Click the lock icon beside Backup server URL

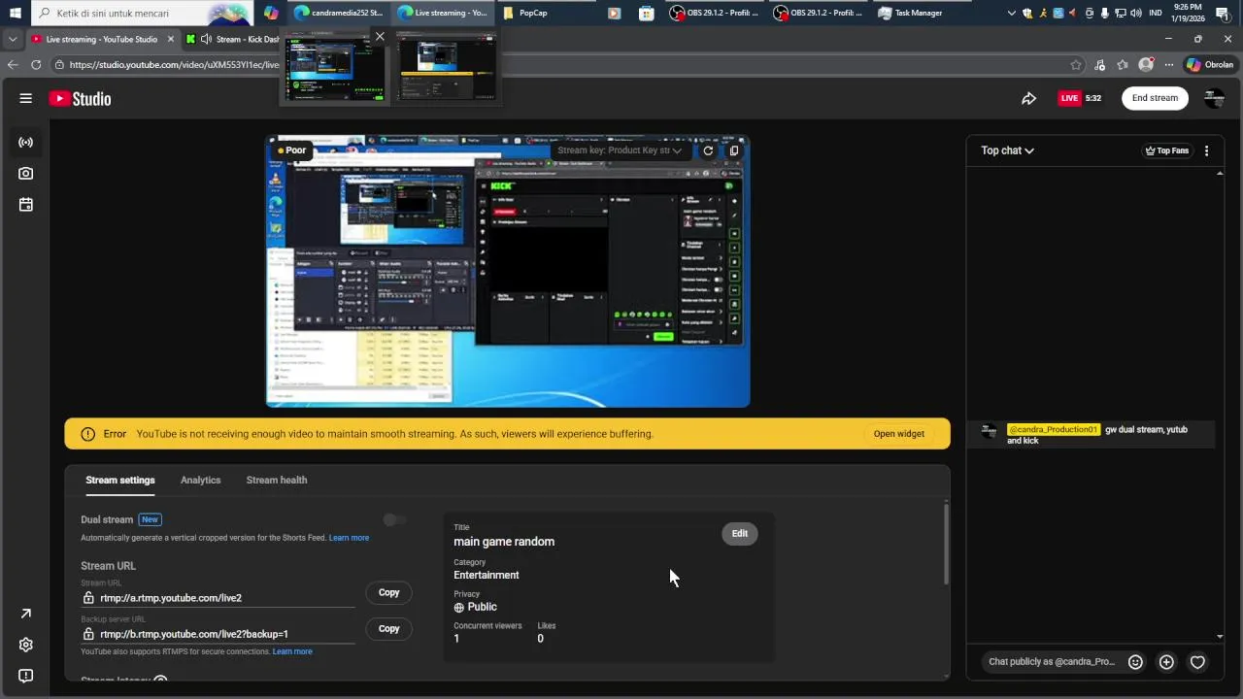pos(88,634)
